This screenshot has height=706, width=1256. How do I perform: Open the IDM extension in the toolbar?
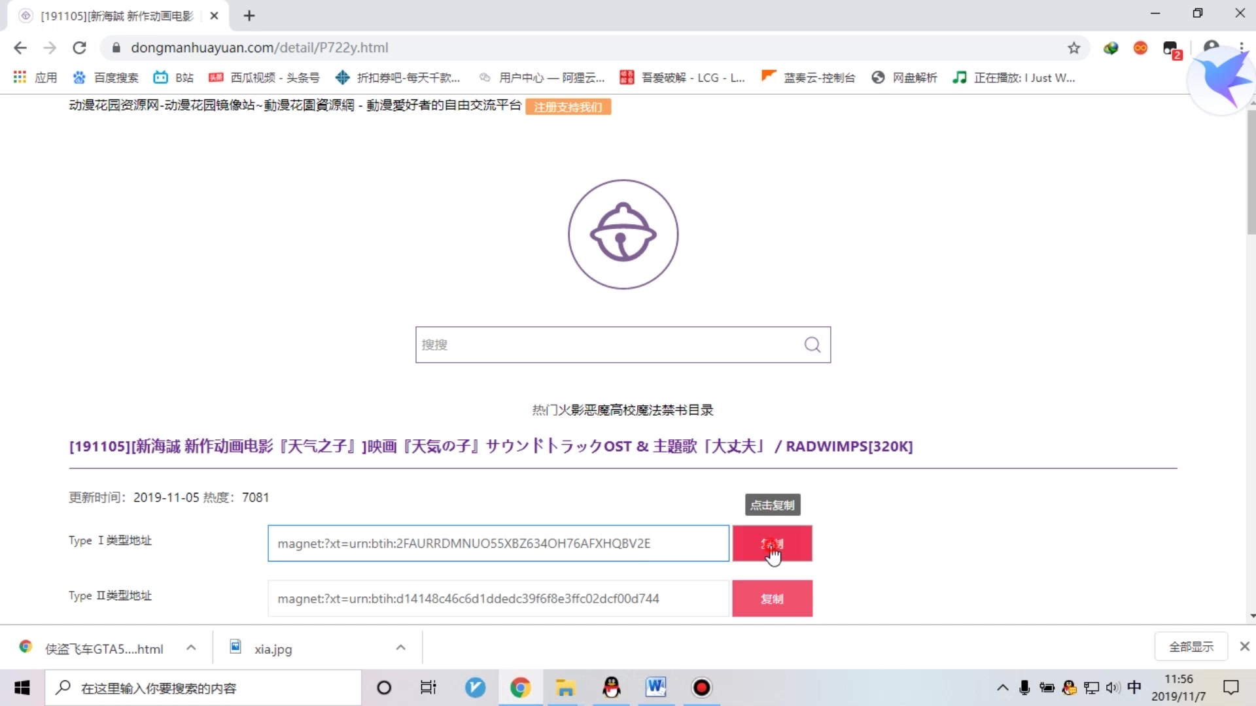pos(1111,48)
